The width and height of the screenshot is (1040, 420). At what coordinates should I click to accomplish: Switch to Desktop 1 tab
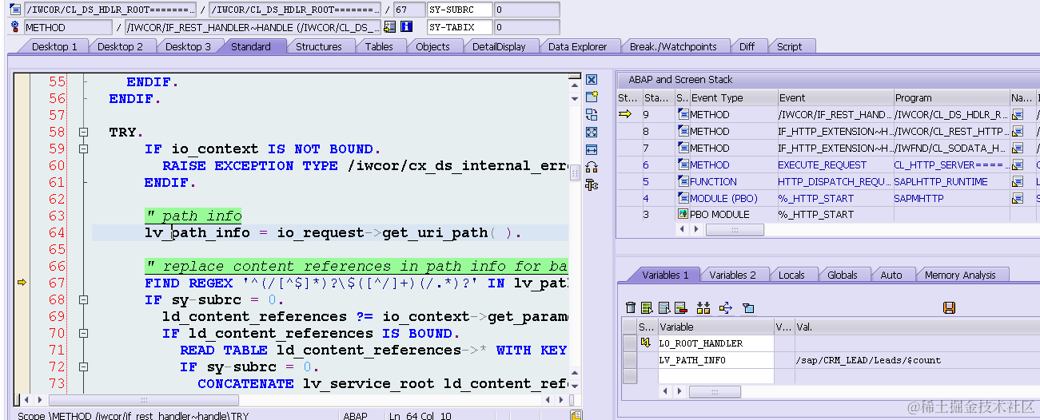coord(54,46)
